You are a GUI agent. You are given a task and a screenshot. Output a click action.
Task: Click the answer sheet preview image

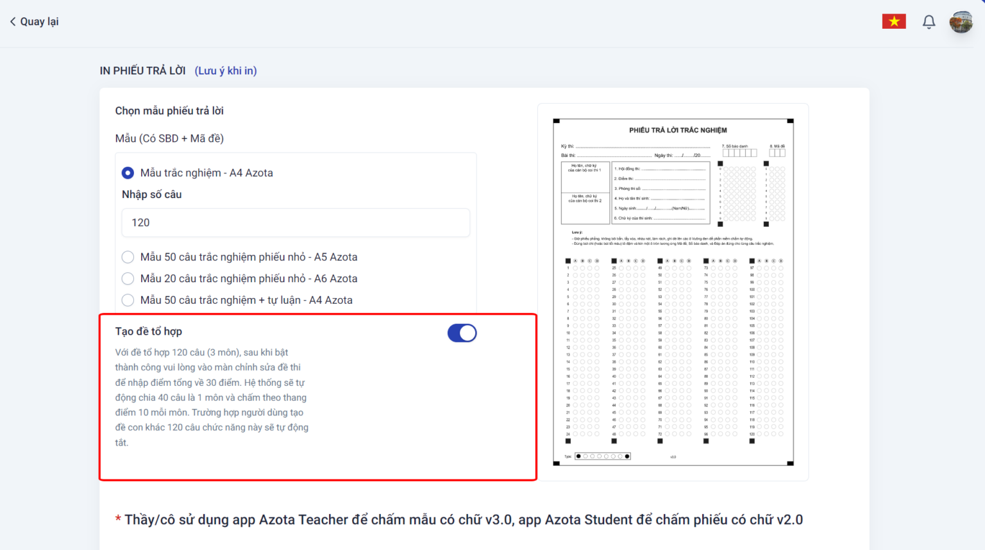pyautogui.click(x=673, y=292)
